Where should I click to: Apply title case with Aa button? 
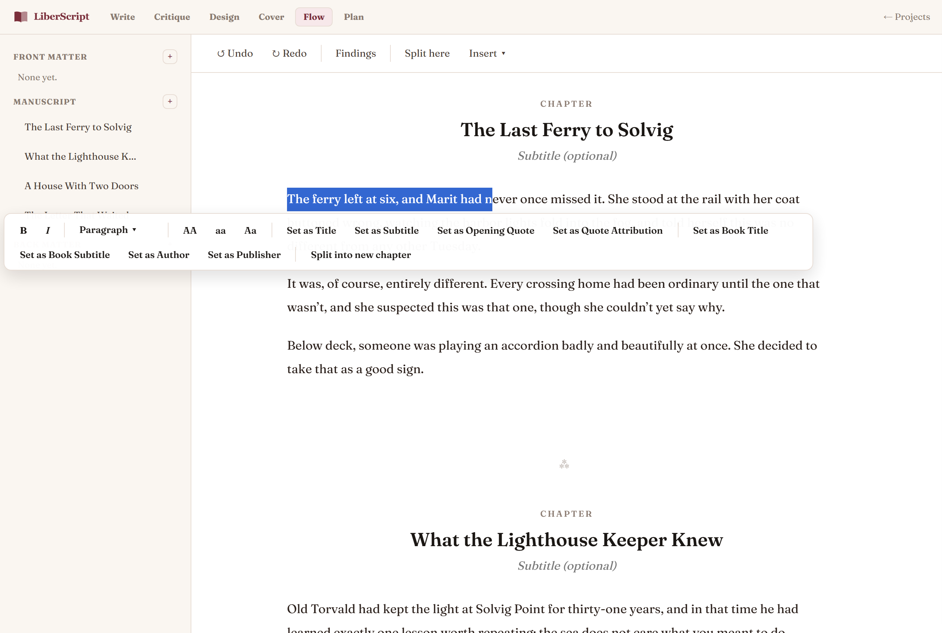coord(250,230)
